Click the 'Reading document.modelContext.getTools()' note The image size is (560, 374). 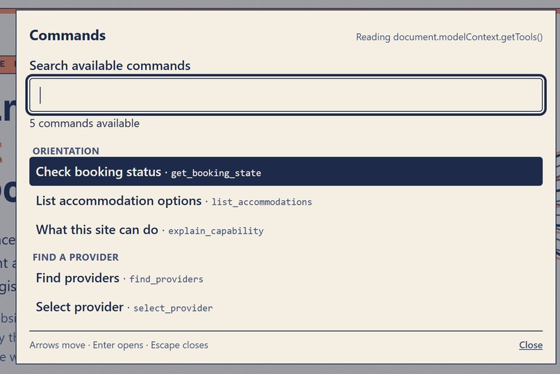[x=450, y=37]
